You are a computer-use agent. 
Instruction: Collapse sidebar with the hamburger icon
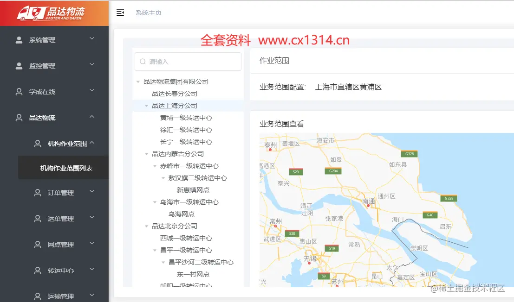point(120,13)
